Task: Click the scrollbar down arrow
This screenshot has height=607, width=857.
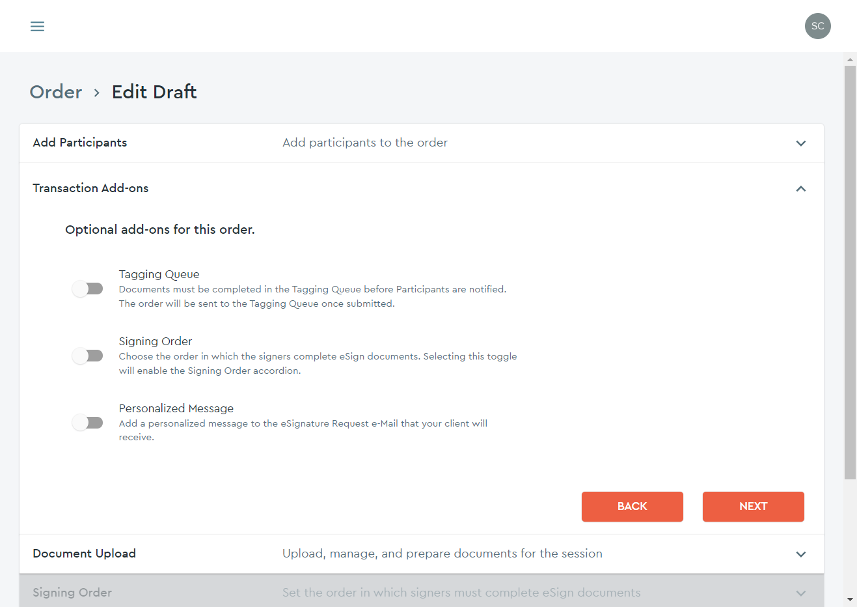Action: coord(850,599)
